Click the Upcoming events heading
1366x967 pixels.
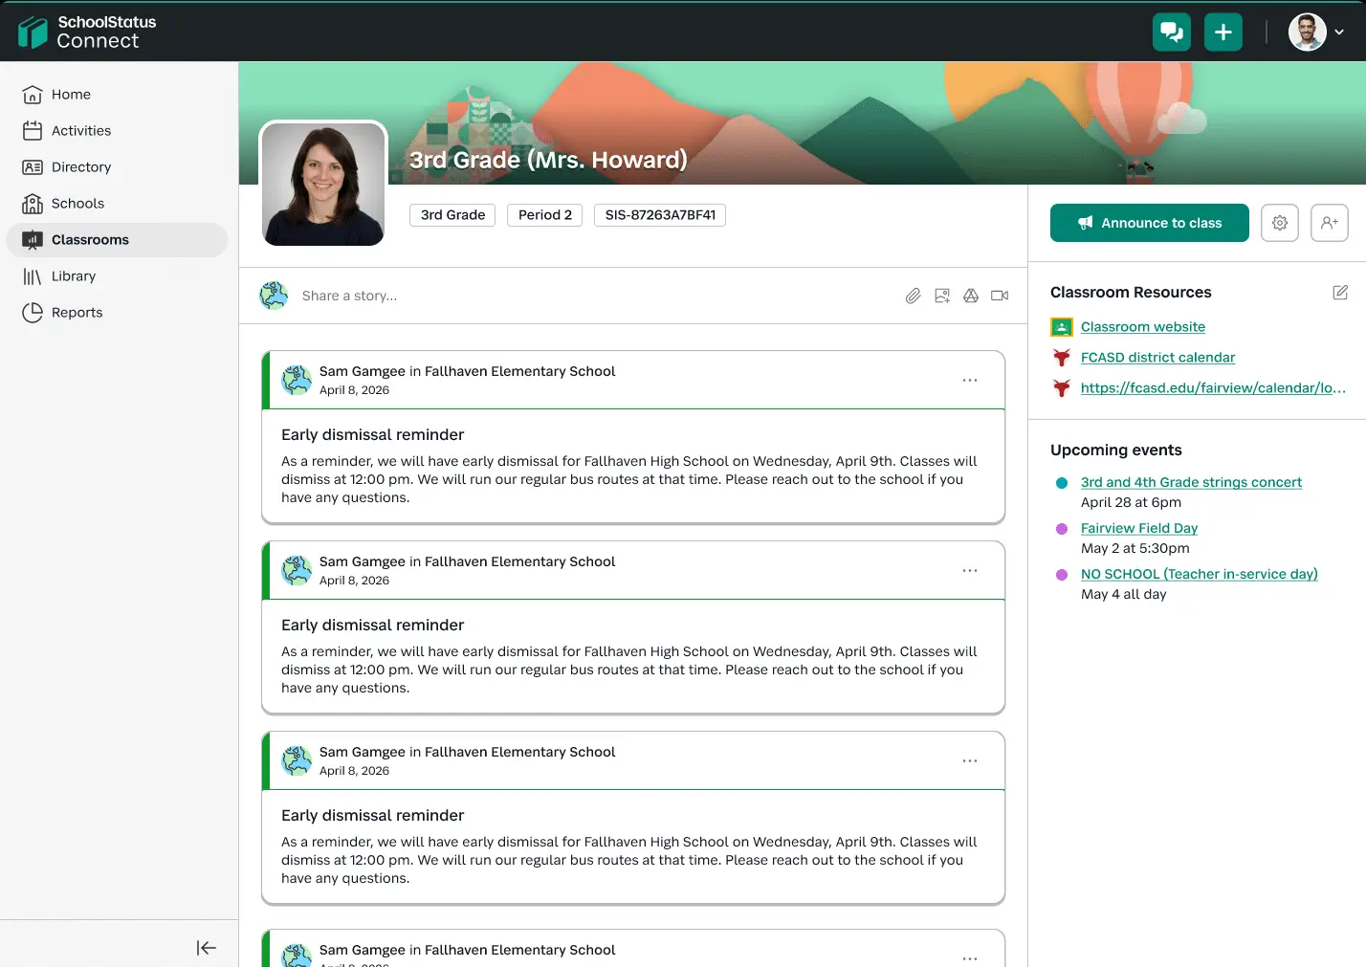point(1115,451)
